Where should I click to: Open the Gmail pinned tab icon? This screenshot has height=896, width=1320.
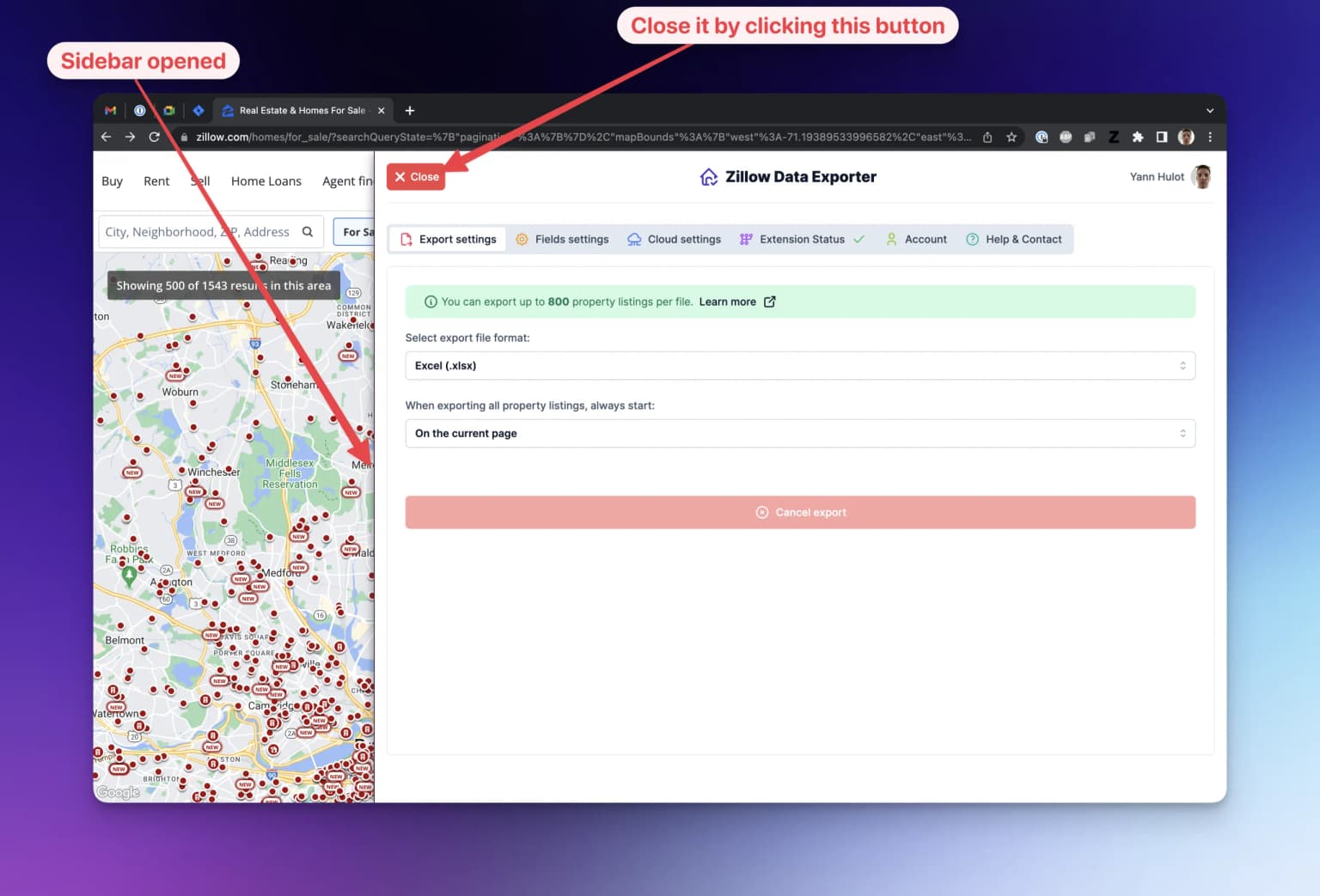click(110, 111)
